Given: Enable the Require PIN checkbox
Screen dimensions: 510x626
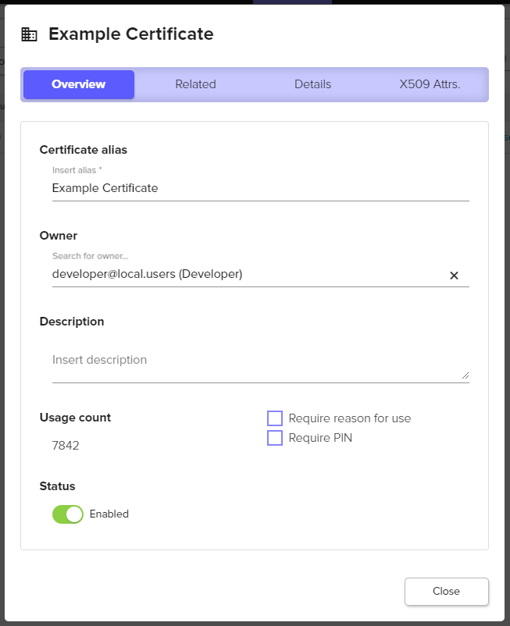Looking at the screenshot, I should coord(275,438).
